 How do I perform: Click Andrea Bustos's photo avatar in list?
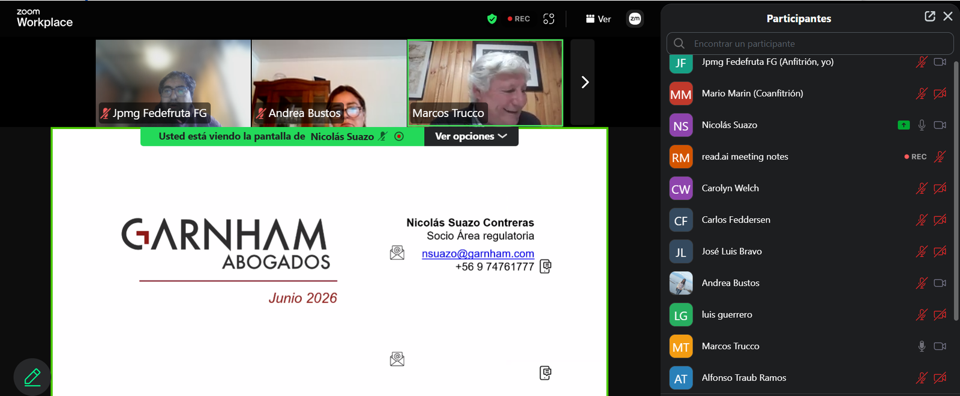(681, 283)
